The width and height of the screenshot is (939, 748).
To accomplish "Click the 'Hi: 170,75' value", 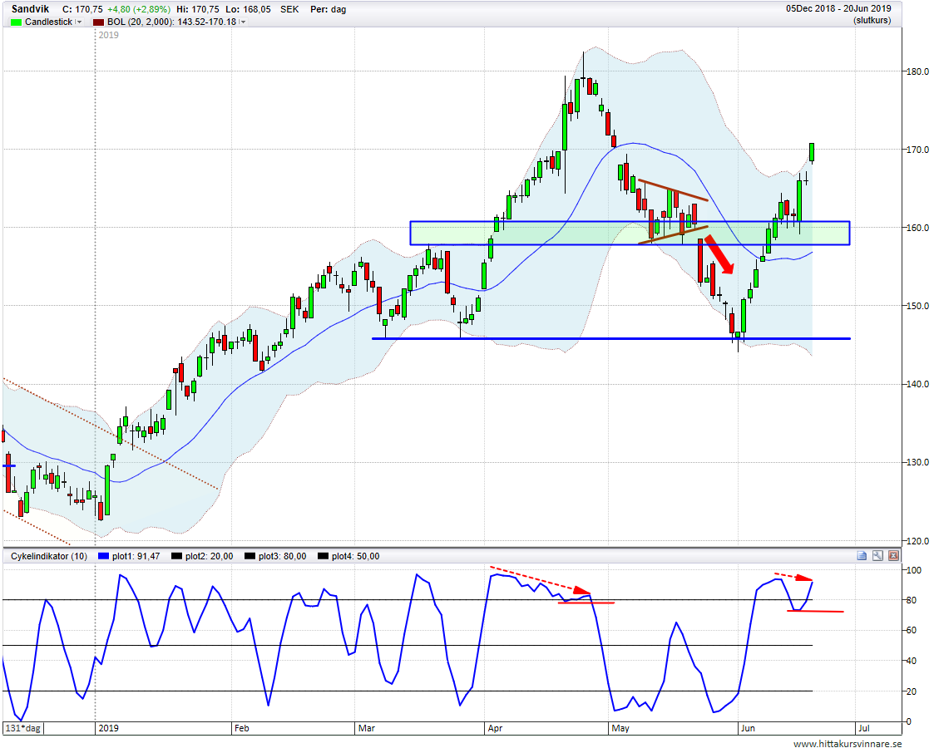I will tap(198, 10).
